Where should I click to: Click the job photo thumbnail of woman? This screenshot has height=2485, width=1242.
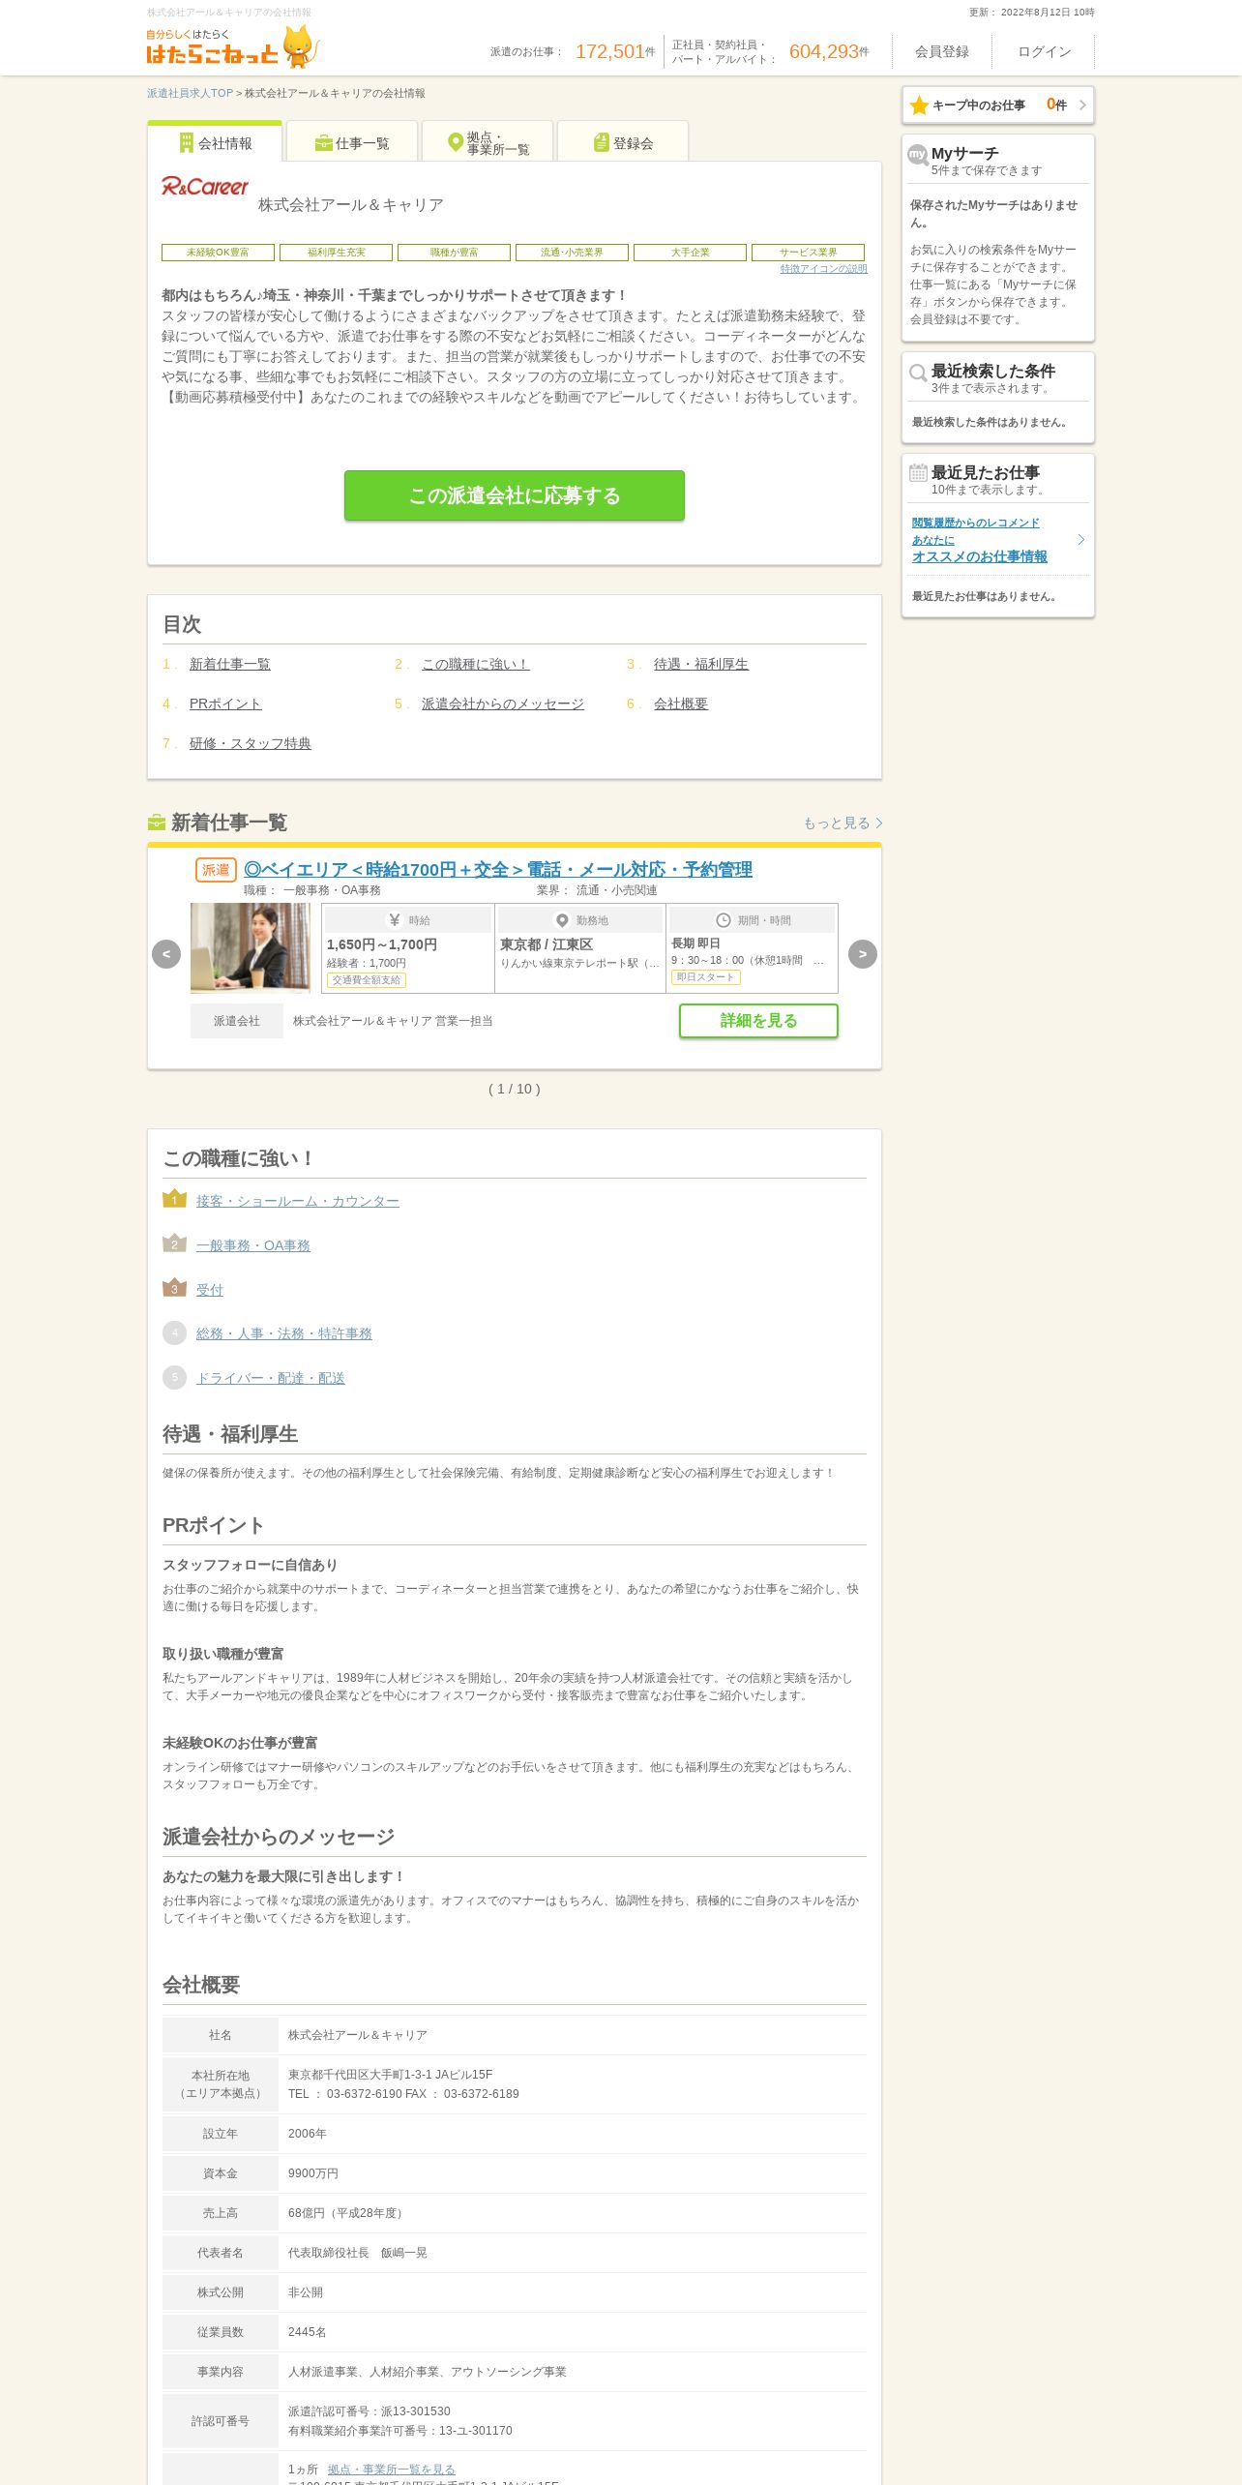pos(251,948)
